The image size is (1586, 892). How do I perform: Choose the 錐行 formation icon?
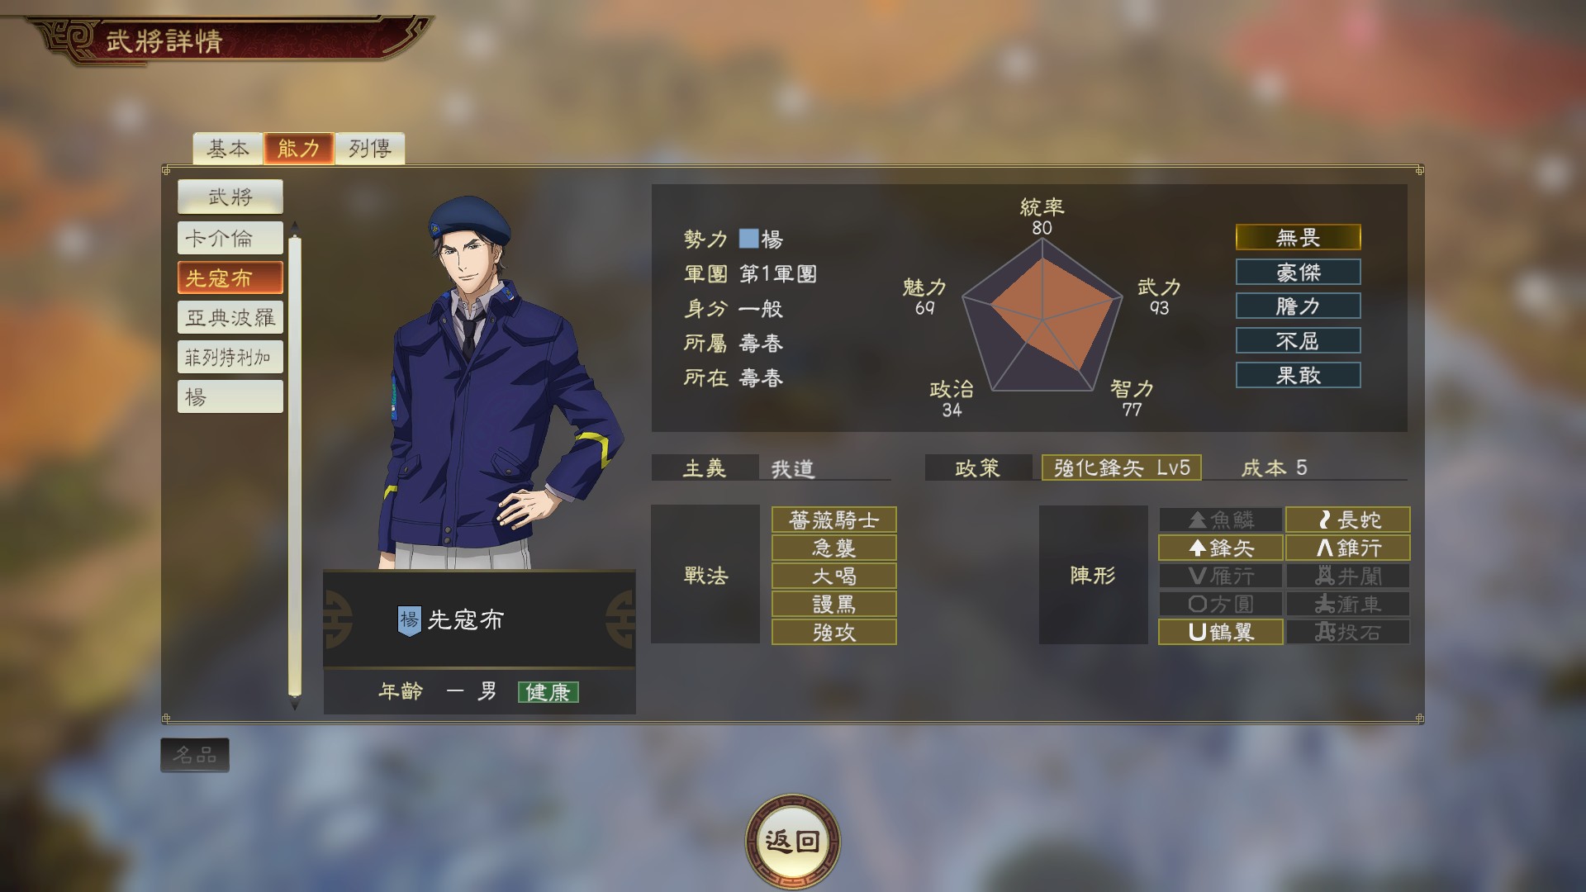pos(1347,548)
